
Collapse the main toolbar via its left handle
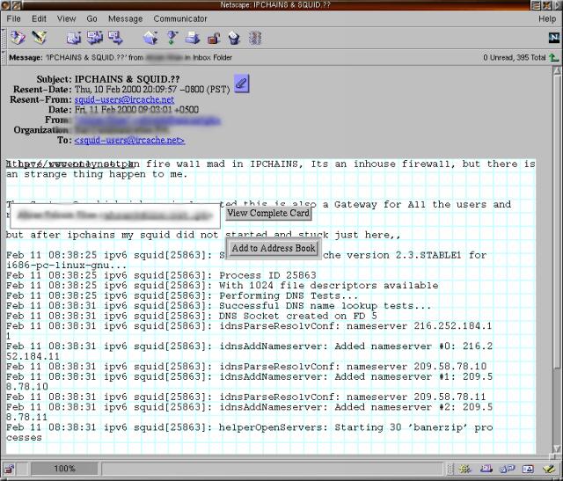coord(4,38)
